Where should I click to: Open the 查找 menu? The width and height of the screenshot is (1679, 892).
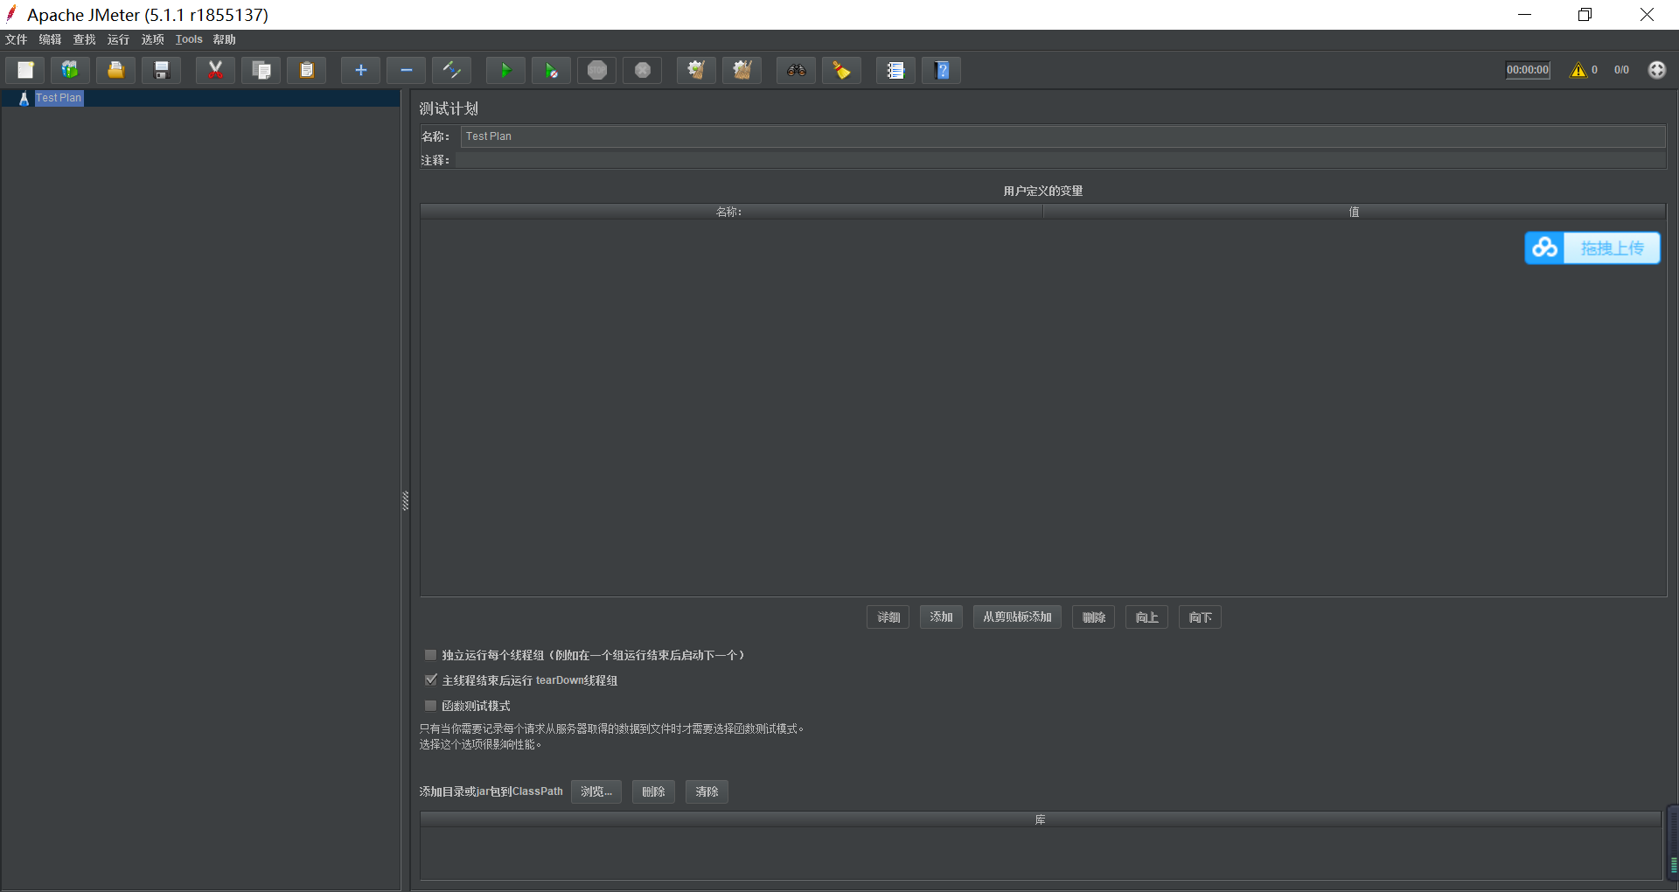pos(84,39)
